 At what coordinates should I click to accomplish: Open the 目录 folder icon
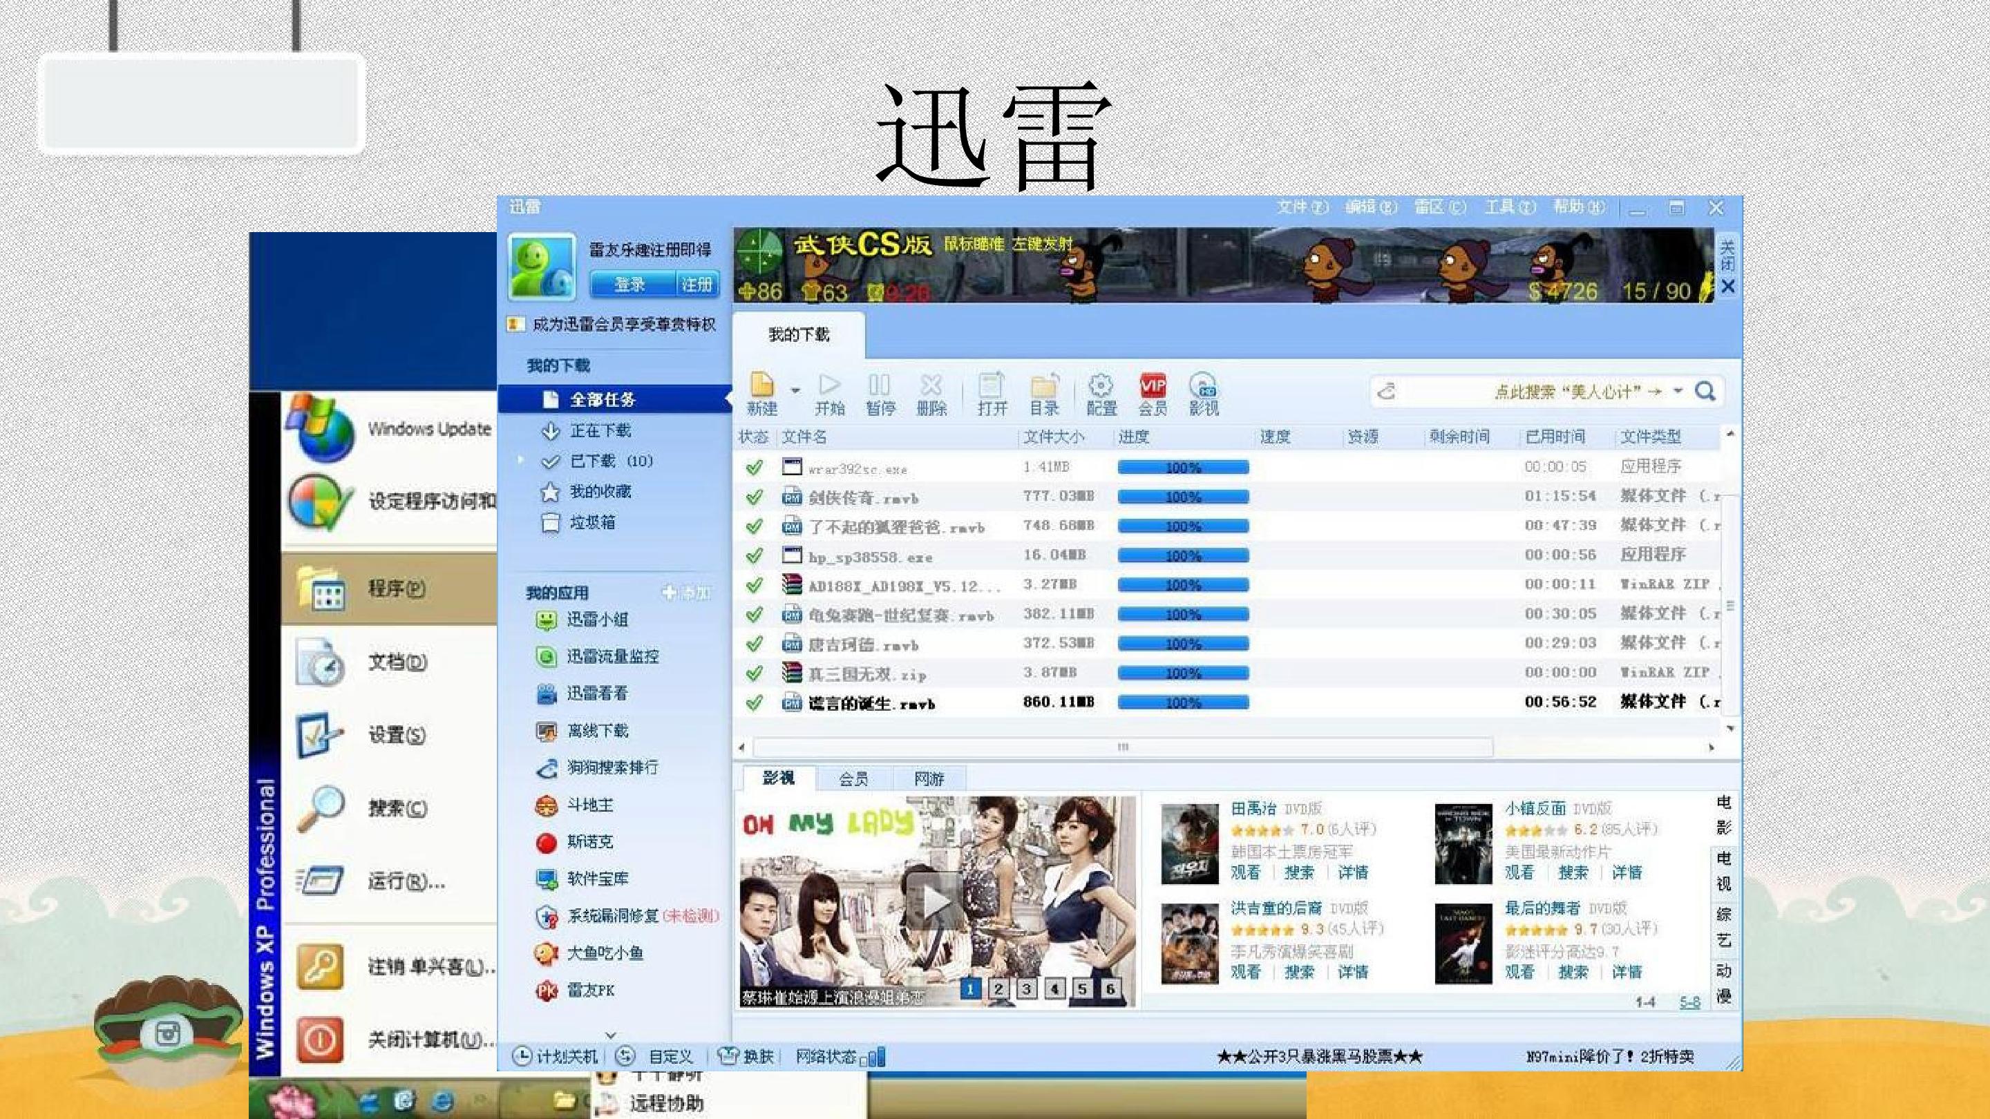1045,394
